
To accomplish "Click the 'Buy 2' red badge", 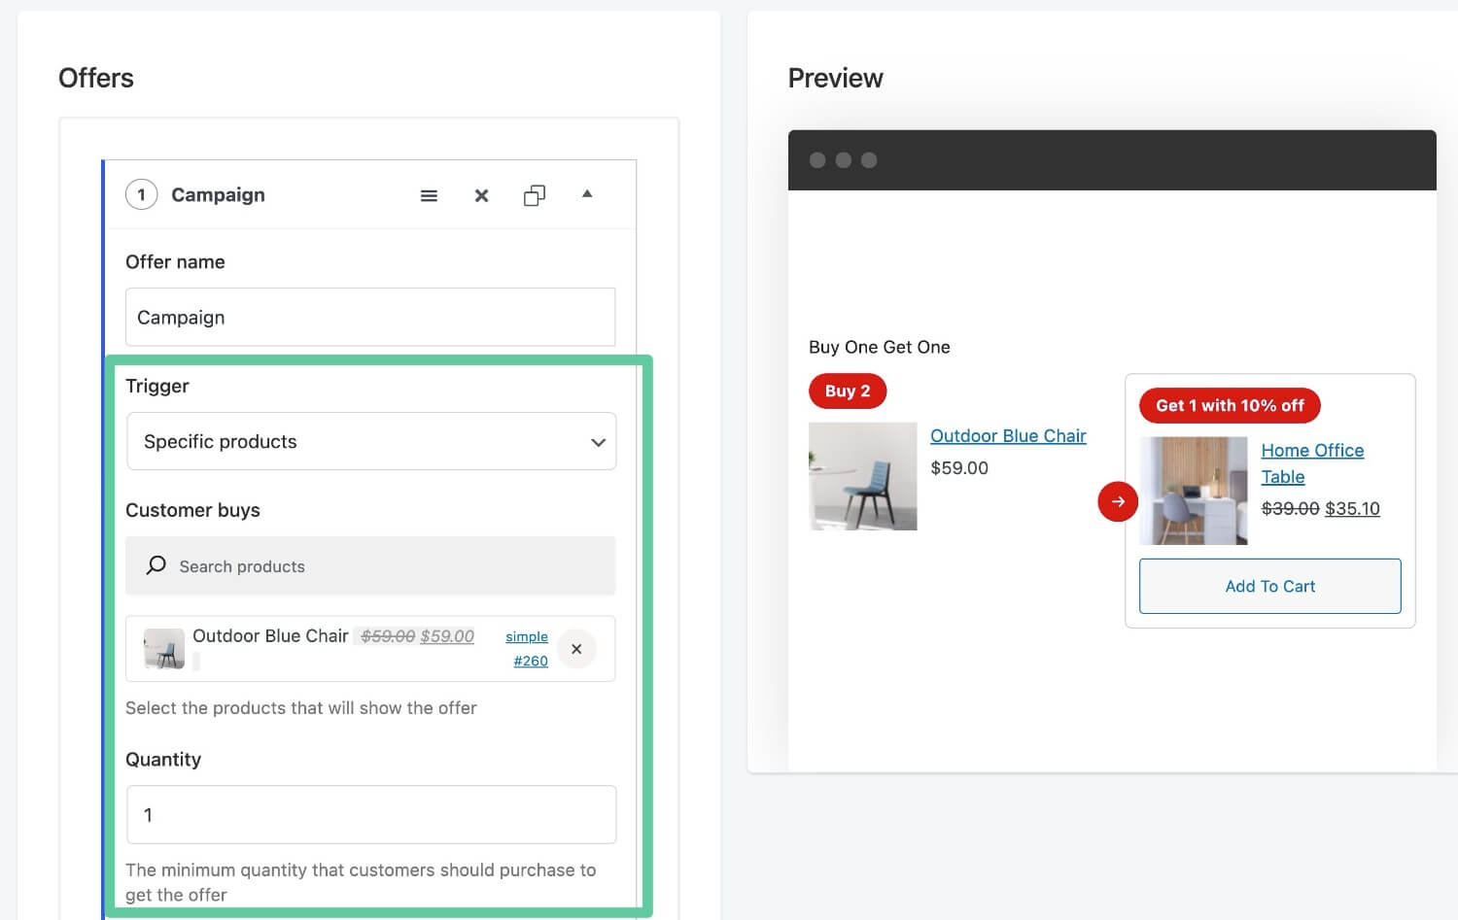I will (848, 391).
